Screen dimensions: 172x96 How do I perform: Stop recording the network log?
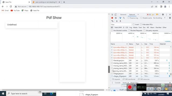coord(112,18)
